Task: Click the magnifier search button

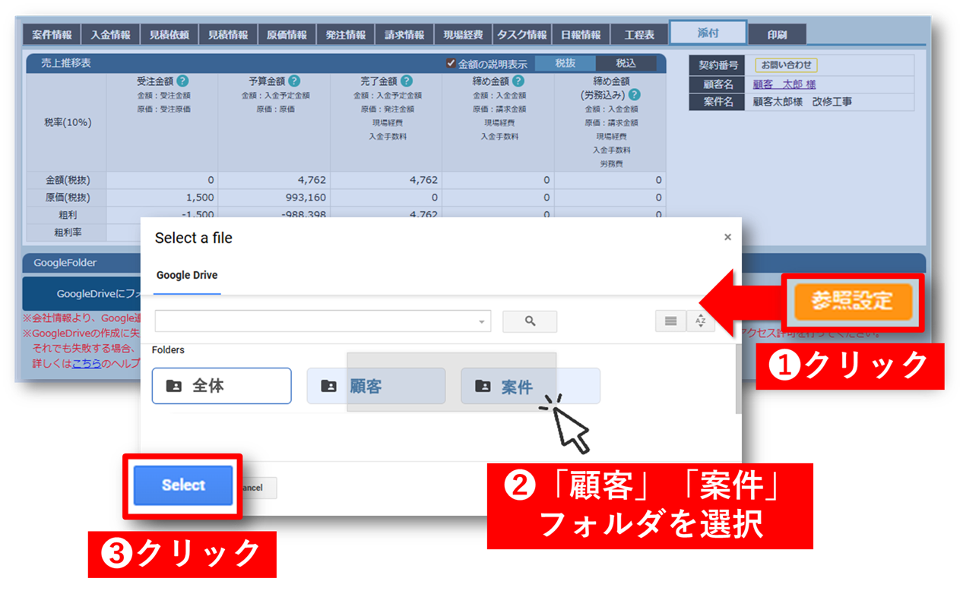Action: point(530,321)
